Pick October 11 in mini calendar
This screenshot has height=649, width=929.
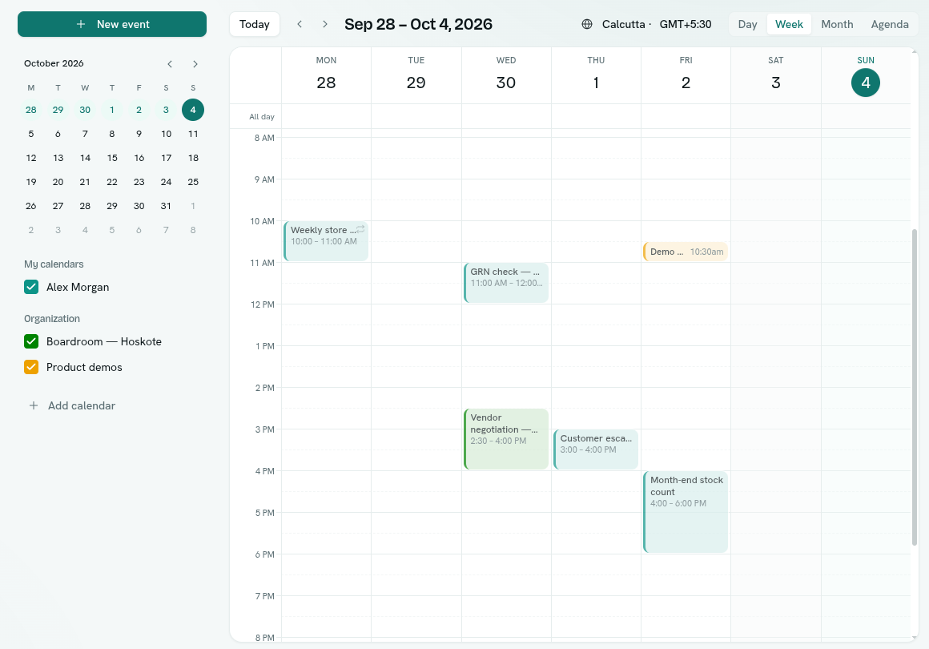tap(193, 134)
